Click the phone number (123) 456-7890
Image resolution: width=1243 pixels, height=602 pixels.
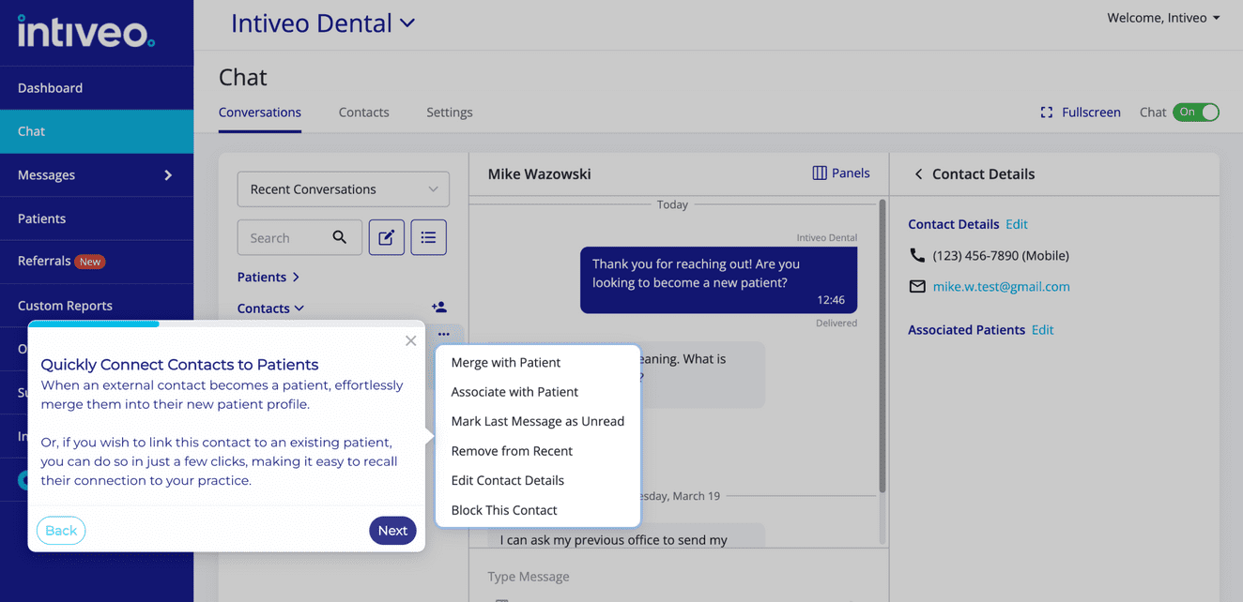(1001, 256)
